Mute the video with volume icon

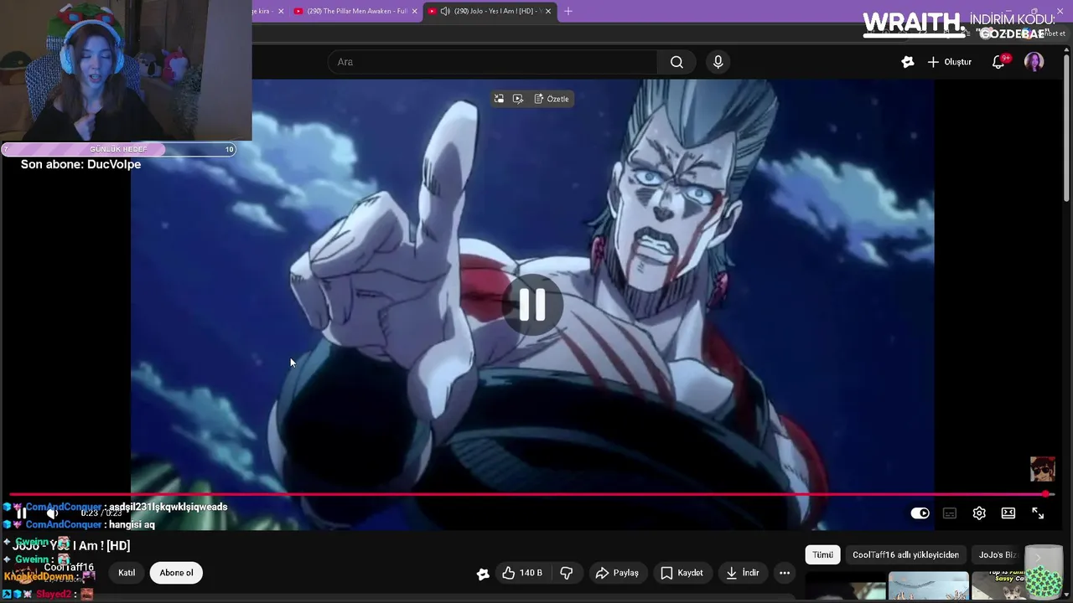click(52, 513)
